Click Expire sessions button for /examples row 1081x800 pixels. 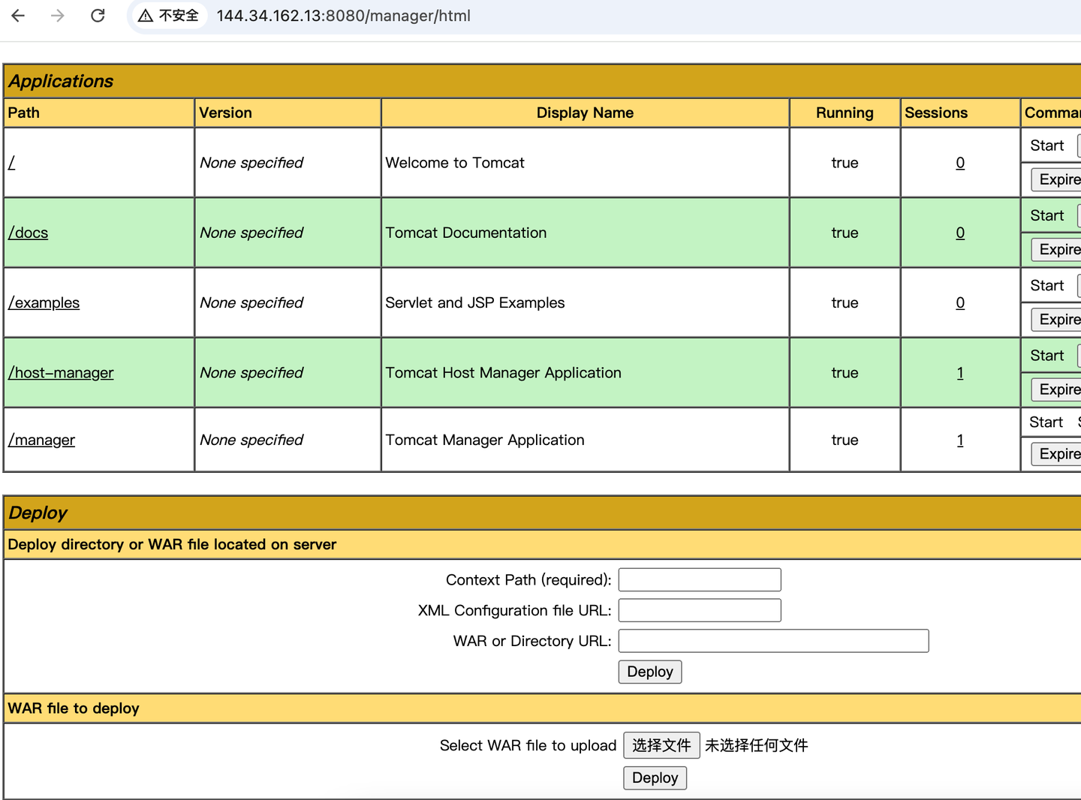pos(1056,319)
